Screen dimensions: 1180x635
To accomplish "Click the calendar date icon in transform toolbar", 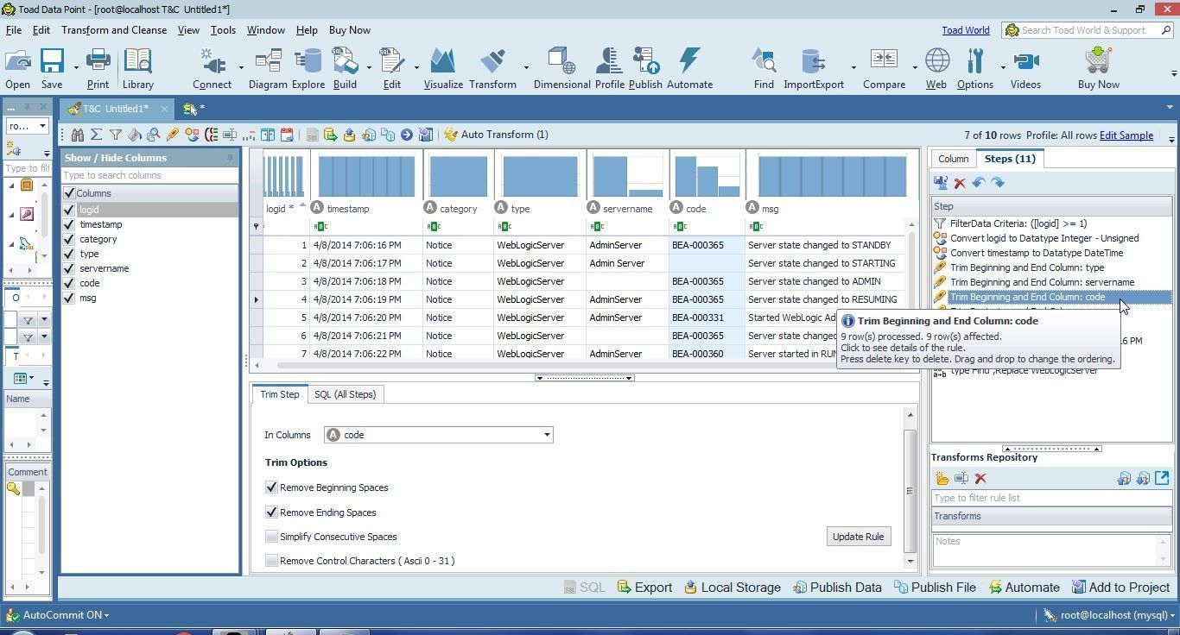I will pyautogui.click(x=287, y=135).
